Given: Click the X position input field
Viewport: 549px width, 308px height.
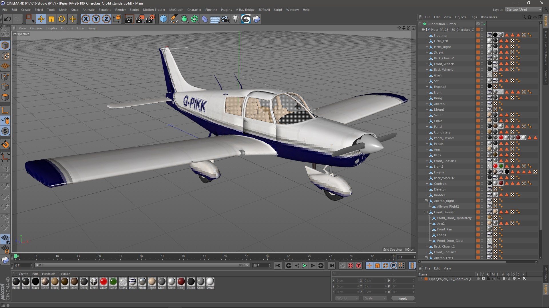Looking at the screenshot, I should pos(347,281).
